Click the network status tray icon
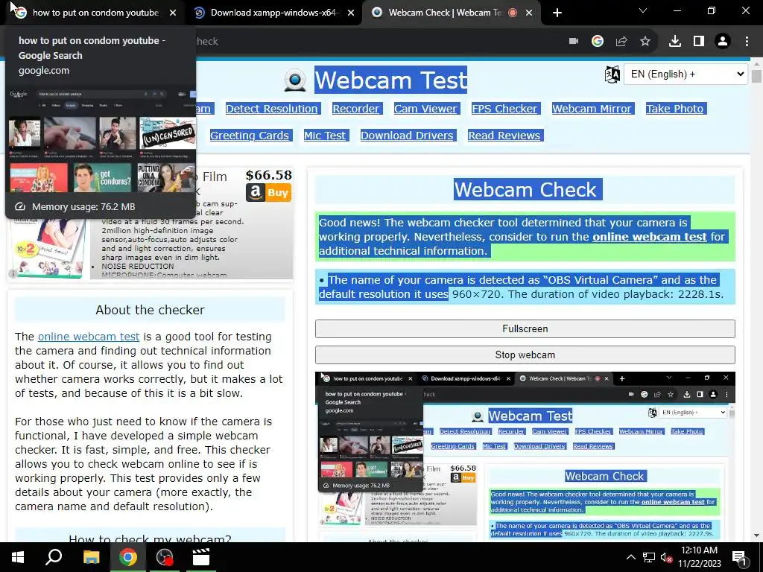Viewport: 763px width, 572px height. [x=649, y=557]
